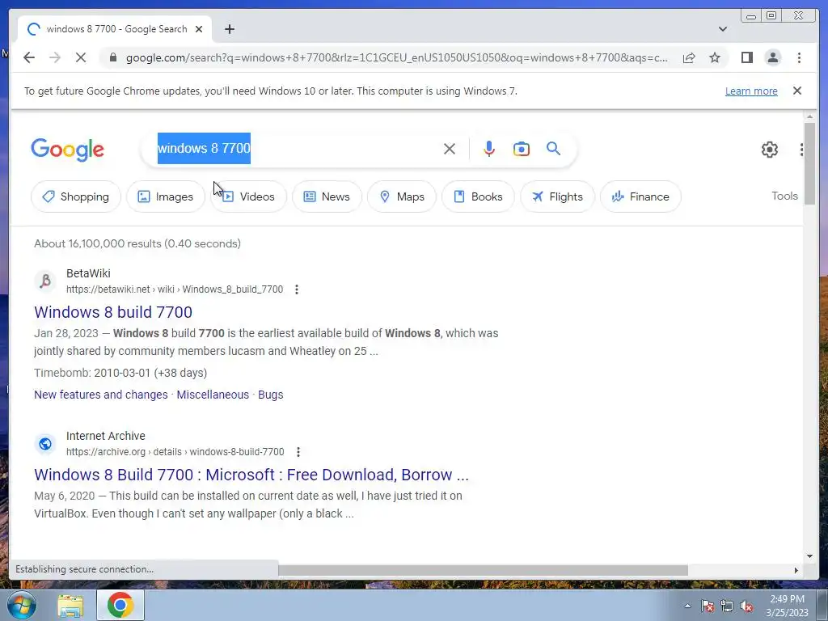Show News results
Screen dimensions: 828x621
coord(327,196)
